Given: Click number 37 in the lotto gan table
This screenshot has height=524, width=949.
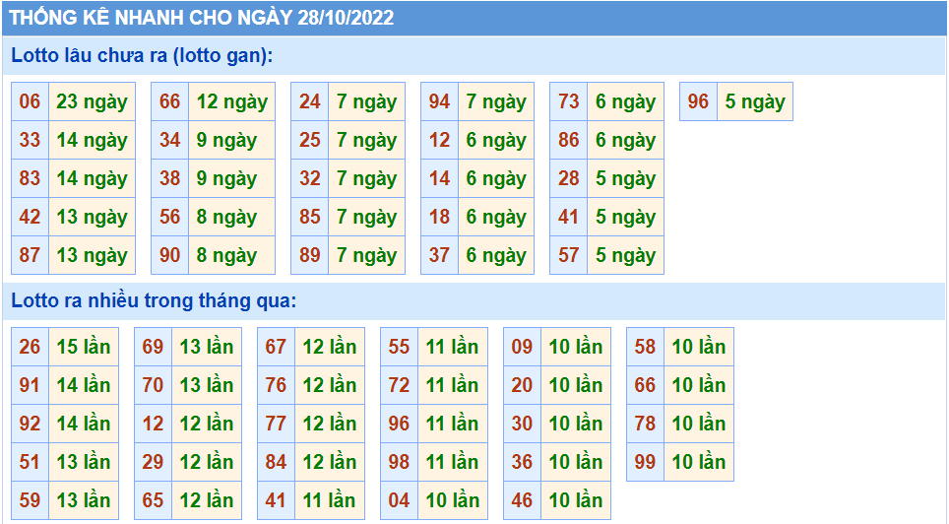Looking at the screenshot, I should [x=439, y=255].
